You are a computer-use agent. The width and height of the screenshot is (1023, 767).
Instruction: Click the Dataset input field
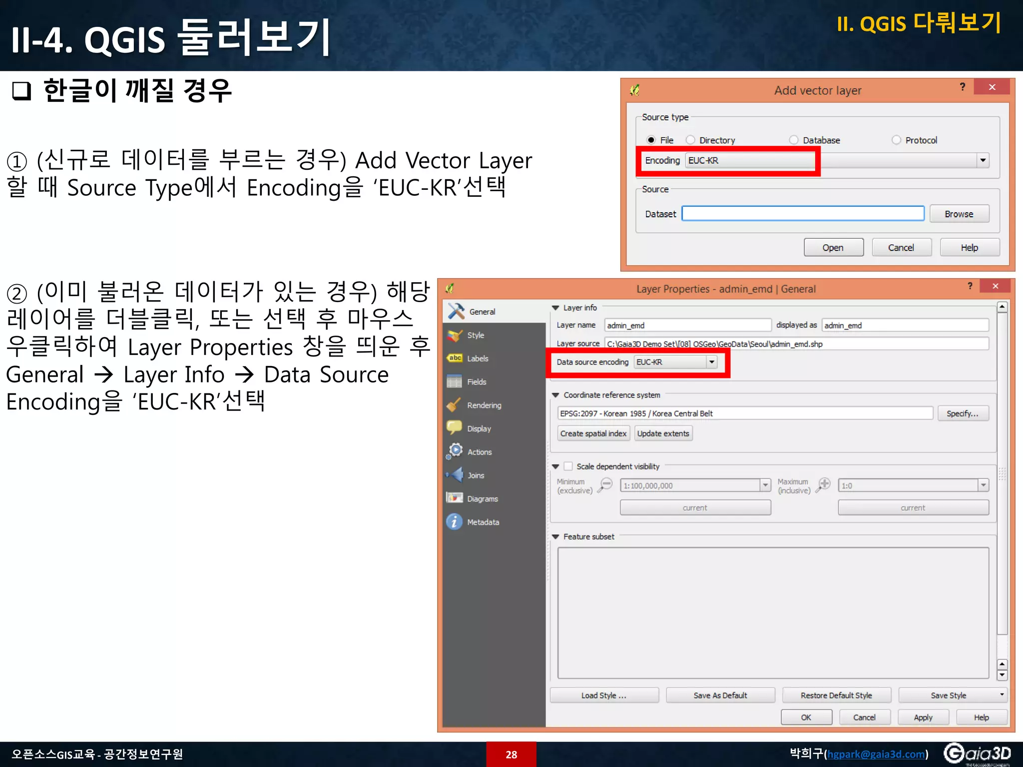[x=803, y=213]
